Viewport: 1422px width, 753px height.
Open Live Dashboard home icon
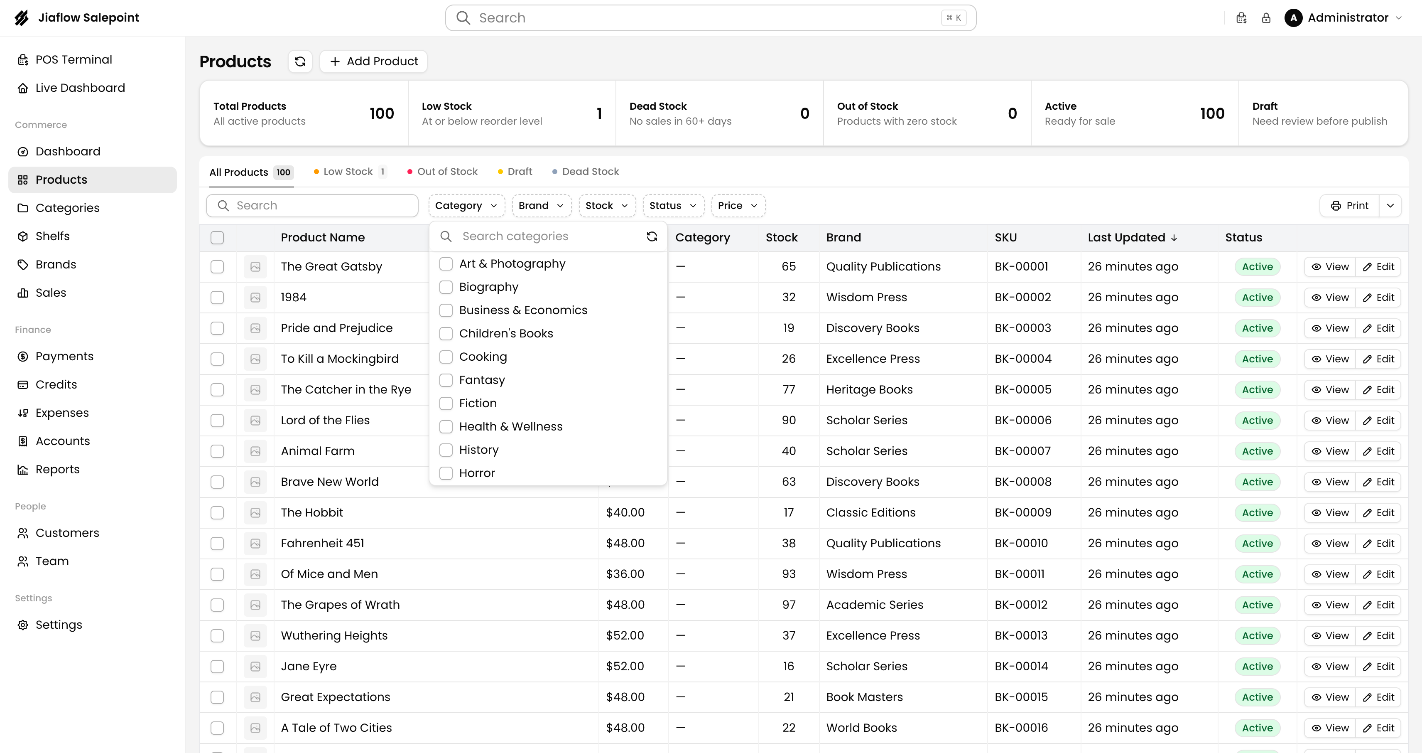(22, 88)
